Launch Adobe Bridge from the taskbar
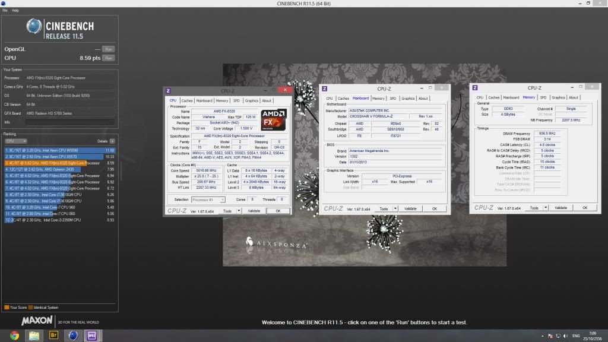This screenshot has width=608, height=342. pyautogui.click(x=53, y=335)
